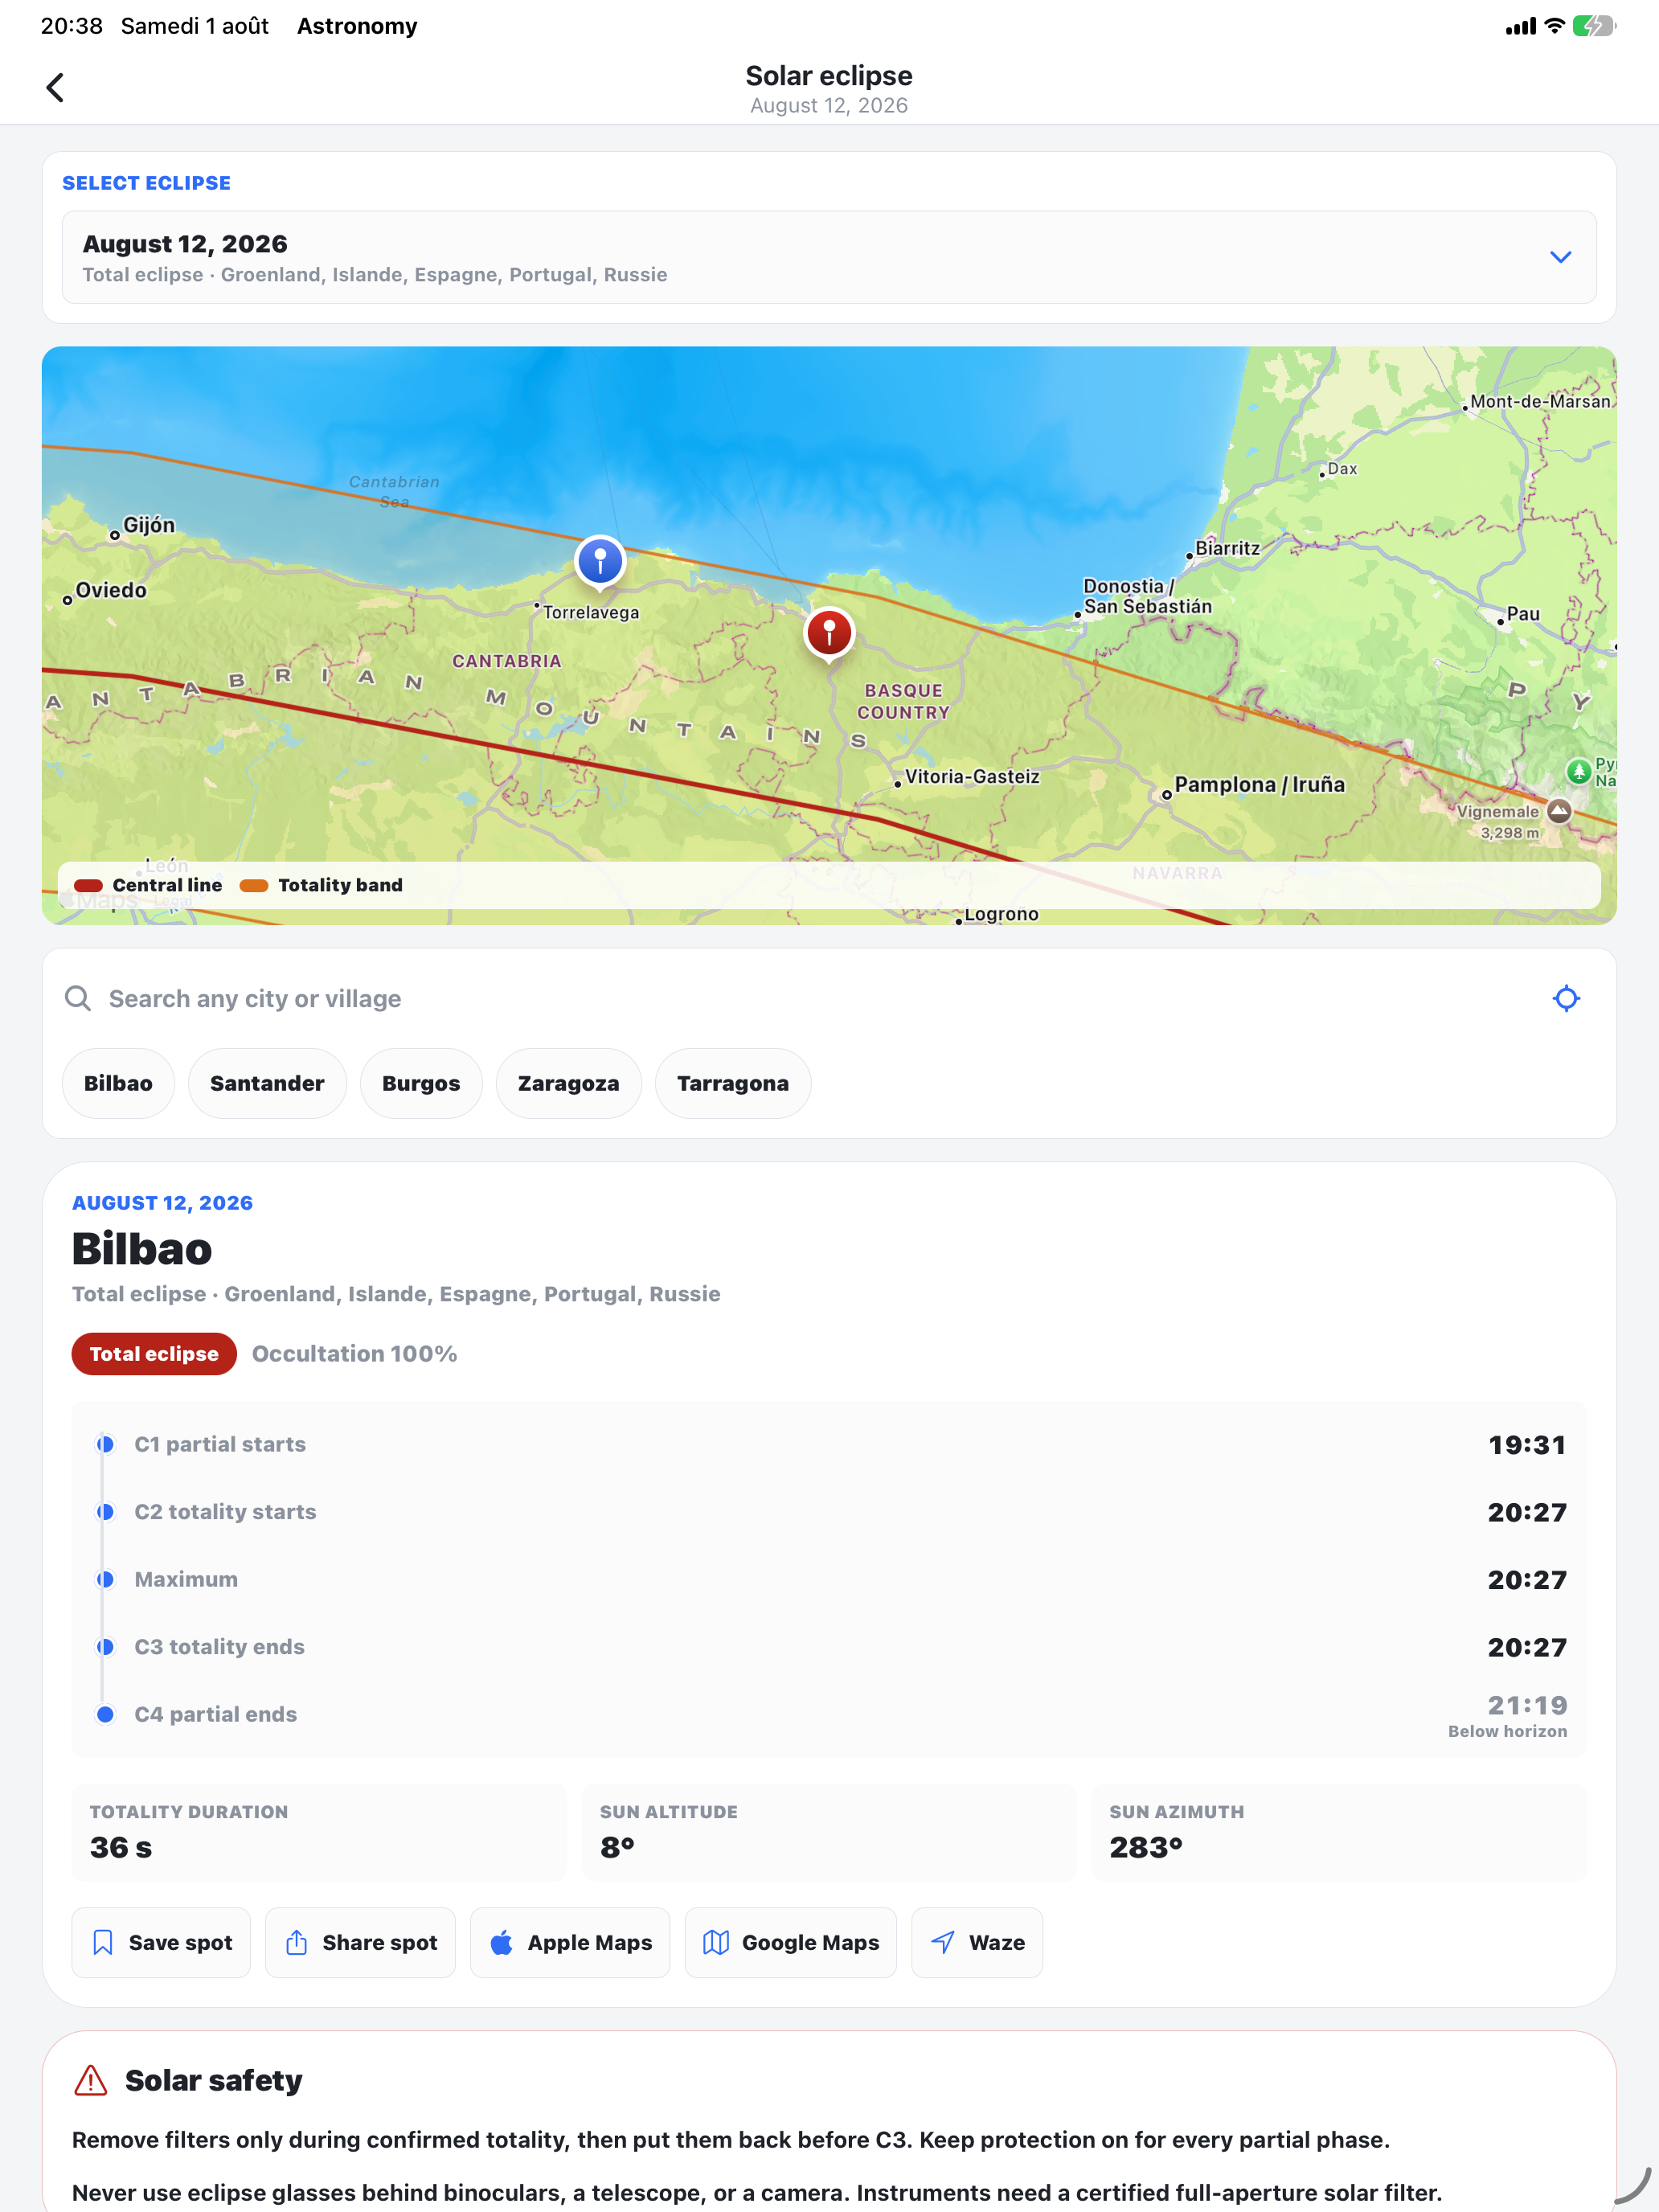Screen dimensions: 1659x2212
Task: Tap the red map pin at Bilbao
Action: [829, 634]
